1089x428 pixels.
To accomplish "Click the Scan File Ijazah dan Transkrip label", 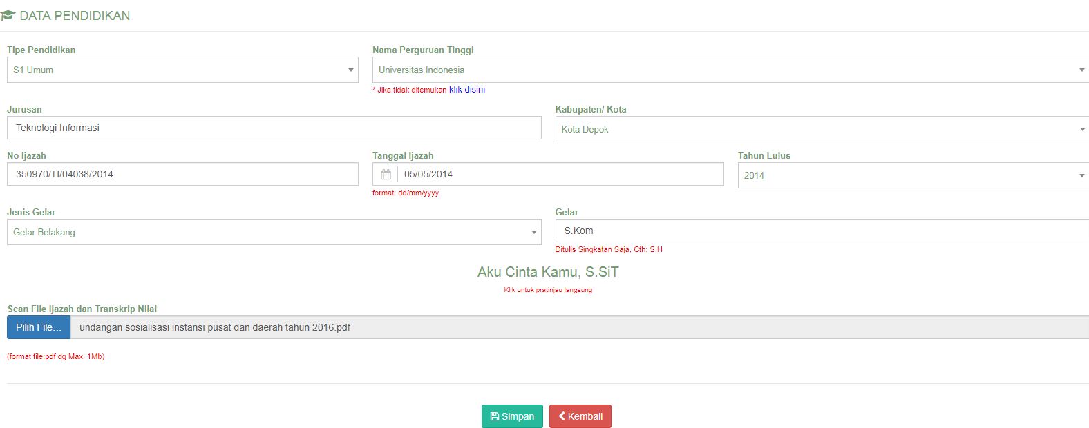I will tap(82, 309).
